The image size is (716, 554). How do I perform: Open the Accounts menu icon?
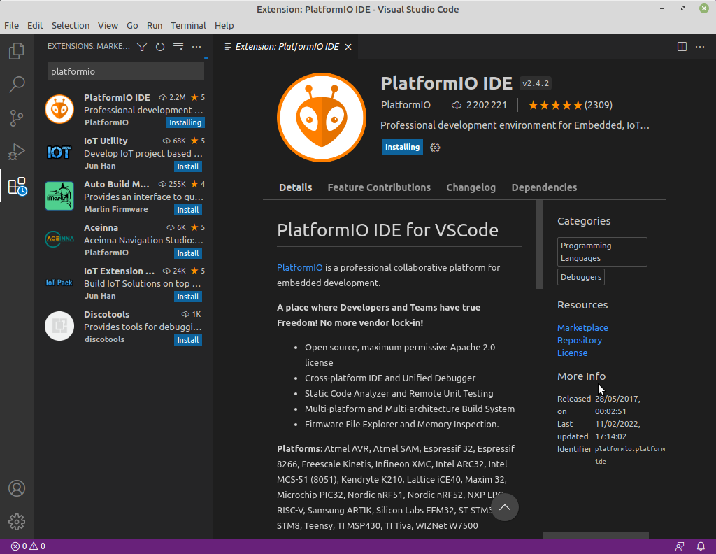[17, 488]
